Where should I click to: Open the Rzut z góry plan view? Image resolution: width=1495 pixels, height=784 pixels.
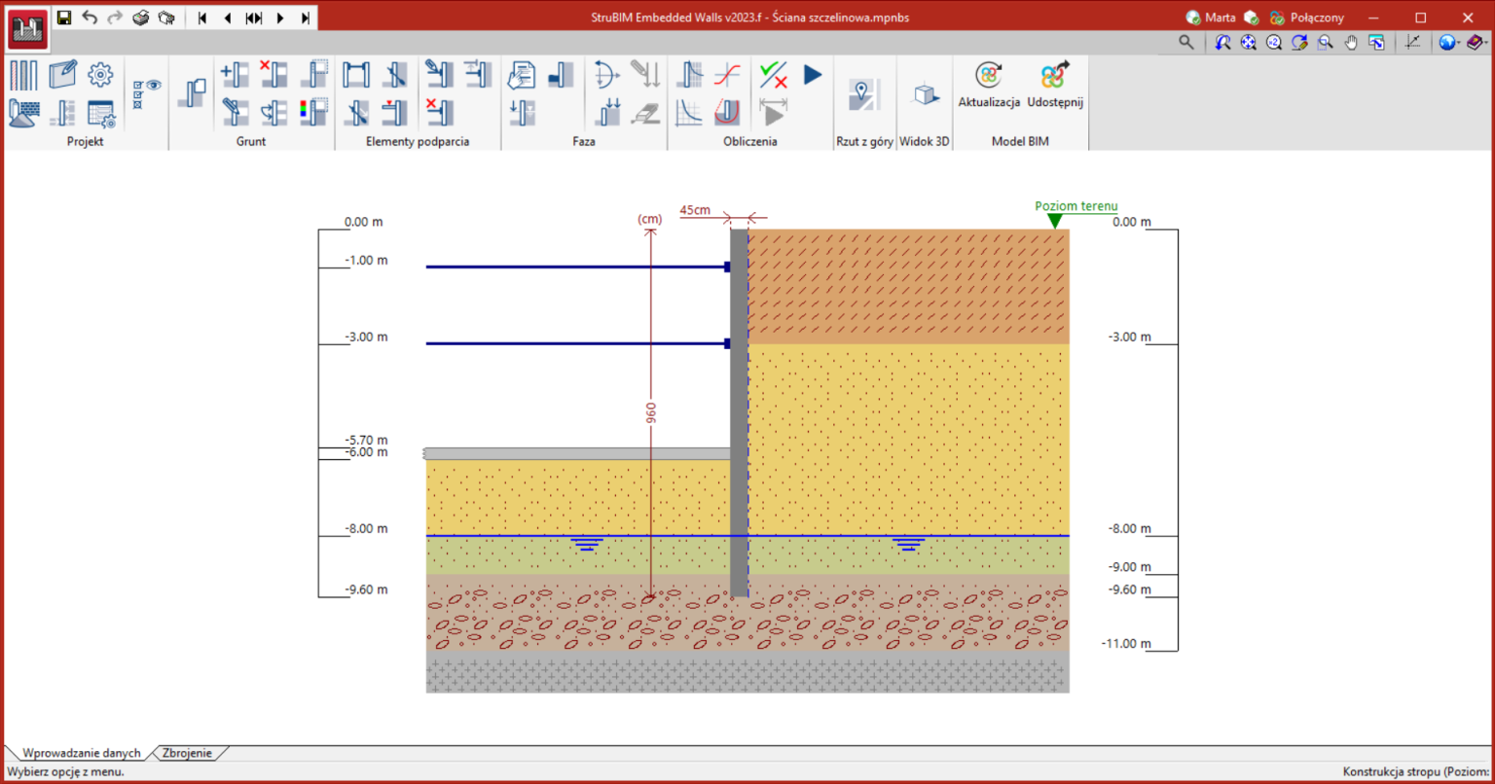click(863, 95)
